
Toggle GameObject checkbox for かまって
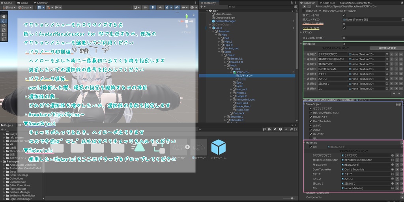pos(311,125)
